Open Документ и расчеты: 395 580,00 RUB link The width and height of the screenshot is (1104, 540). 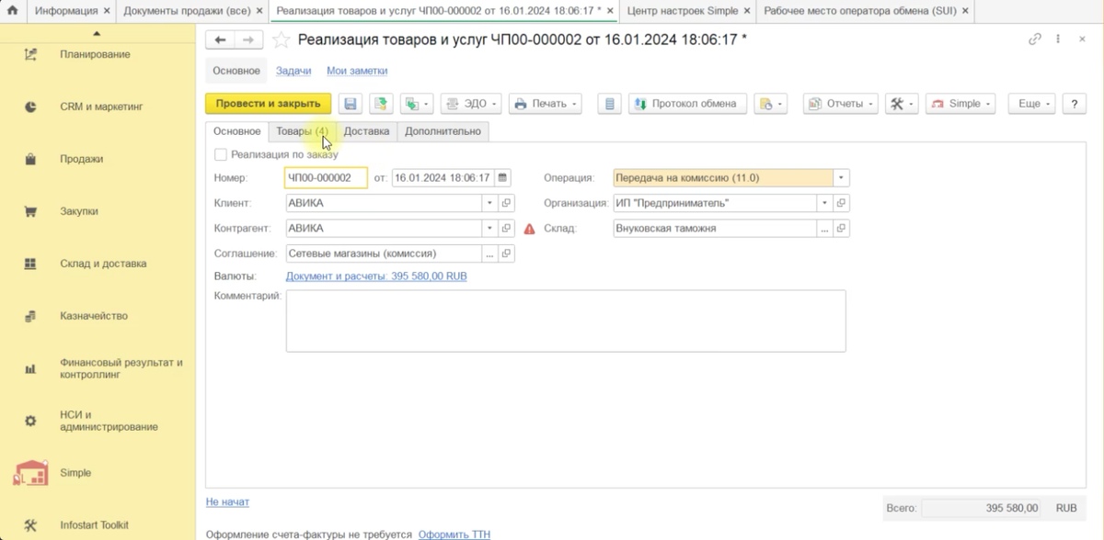coord(376,276)
